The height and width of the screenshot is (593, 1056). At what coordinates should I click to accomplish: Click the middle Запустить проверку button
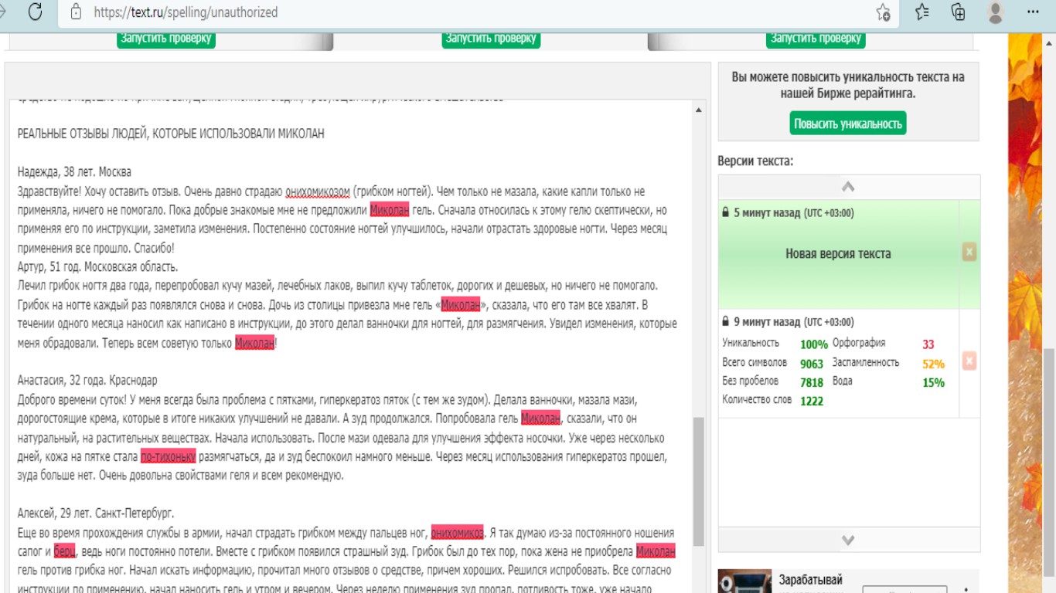coord(491,39)
